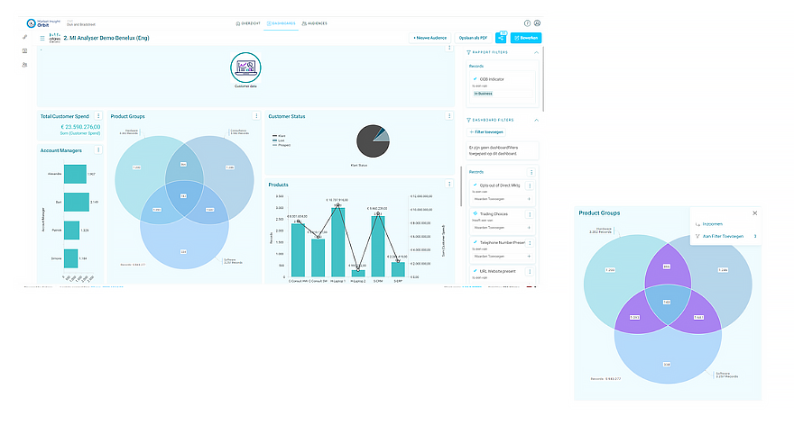The image size is (794, 425).
Task: Open the help question mark icon
Action: tap(527, 23)
